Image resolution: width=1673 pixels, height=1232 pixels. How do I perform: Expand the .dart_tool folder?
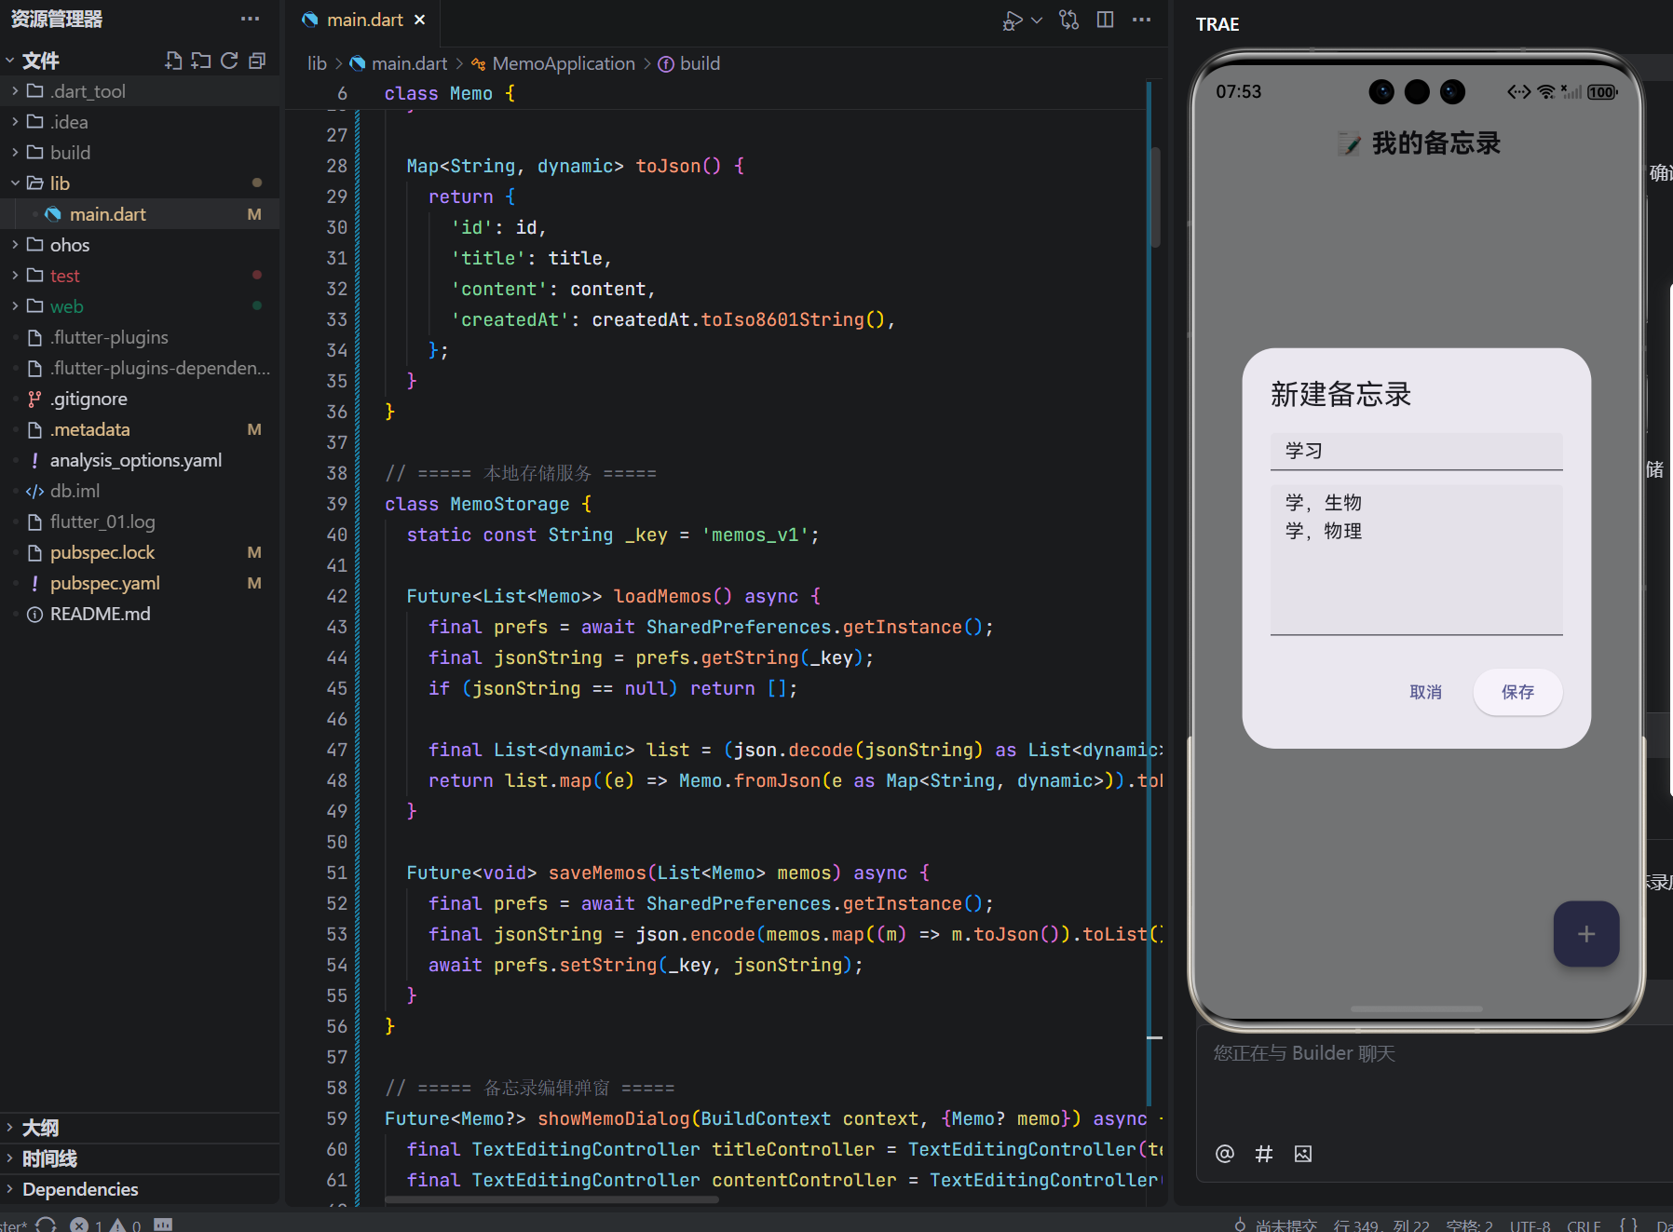(140, 91)
